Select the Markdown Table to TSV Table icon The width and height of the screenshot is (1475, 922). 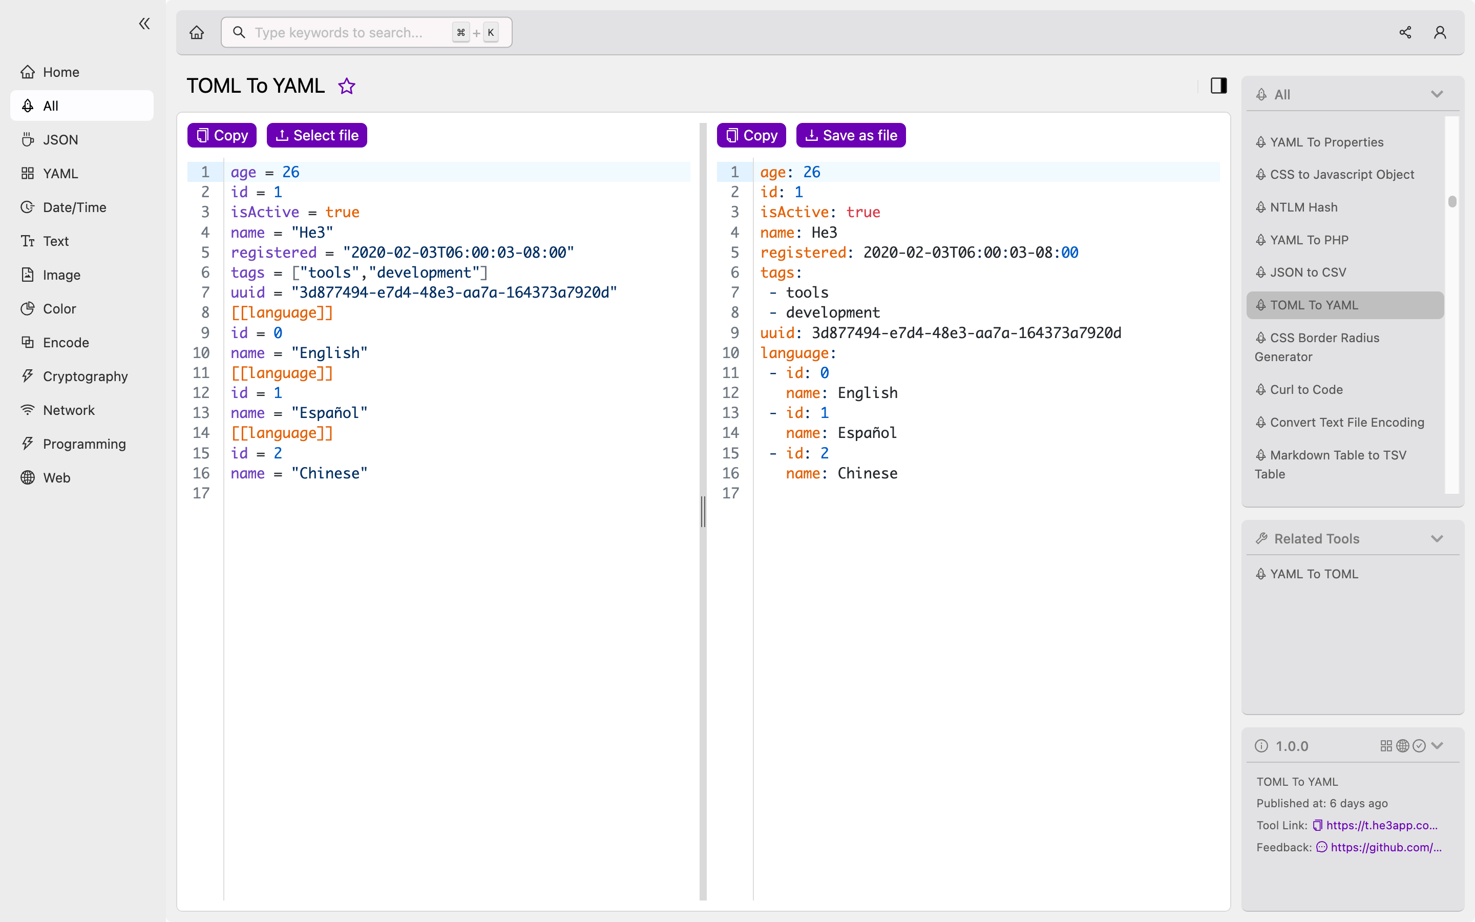click(1261, 455)
